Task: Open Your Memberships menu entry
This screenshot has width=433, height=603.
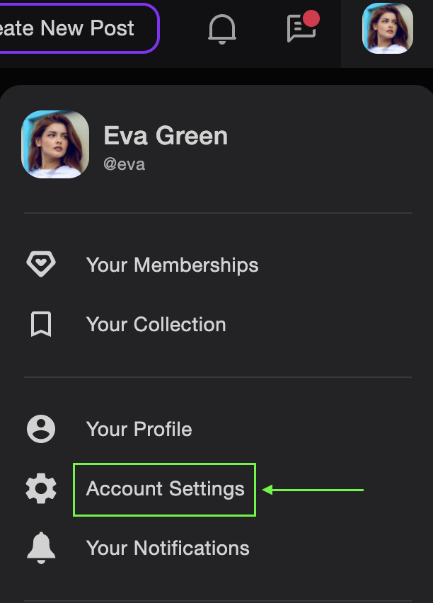Action: pyautogui.click(x=172, y=265)
